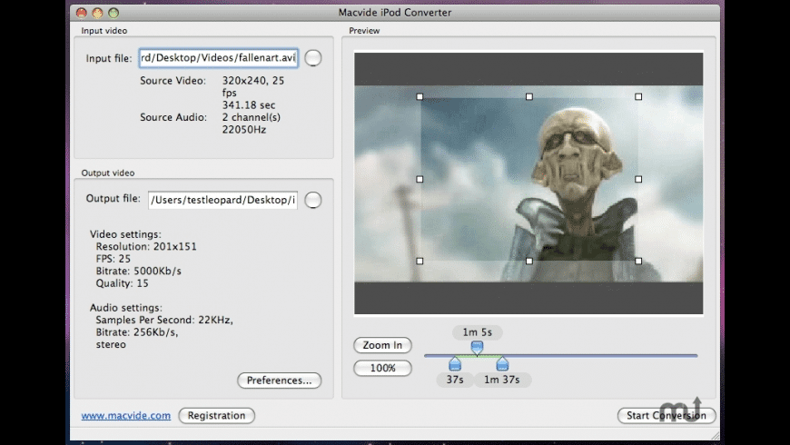Image resolution: width=790 pixels, height=445 pixels.
Task: Close the Macvide iPod Converter window
Action: pyautogui.click(x=82, y=13)
